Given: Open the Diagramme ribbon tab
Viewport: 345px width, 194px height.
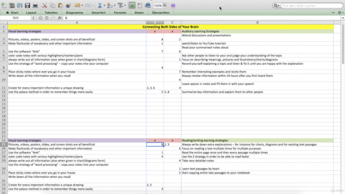Looking at the screenshot, I should click(x=74, y=12).
